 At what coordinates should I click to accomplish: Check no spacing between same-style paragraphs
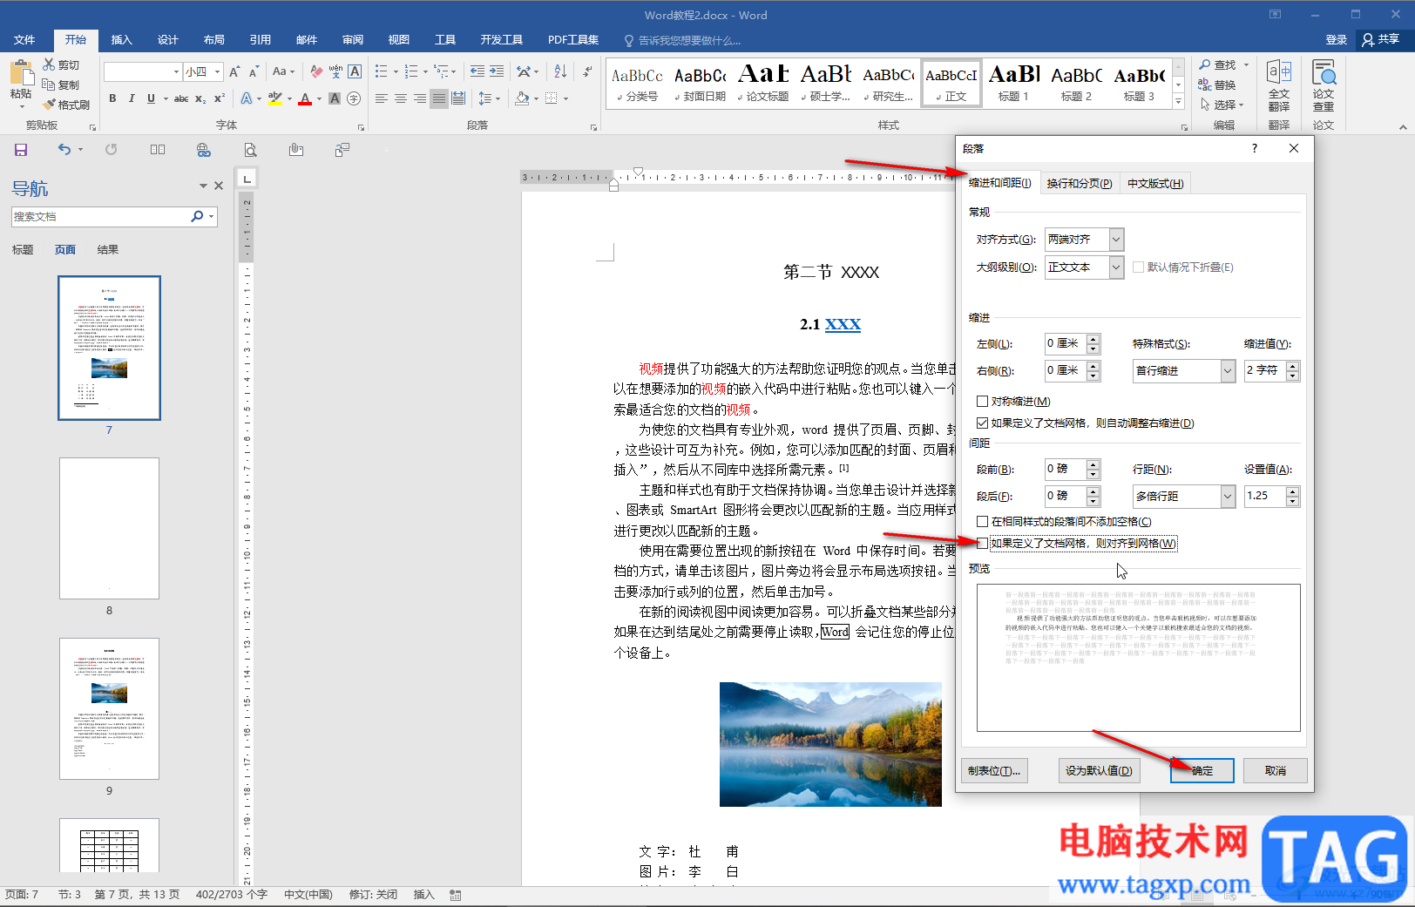tap(983, 522)
